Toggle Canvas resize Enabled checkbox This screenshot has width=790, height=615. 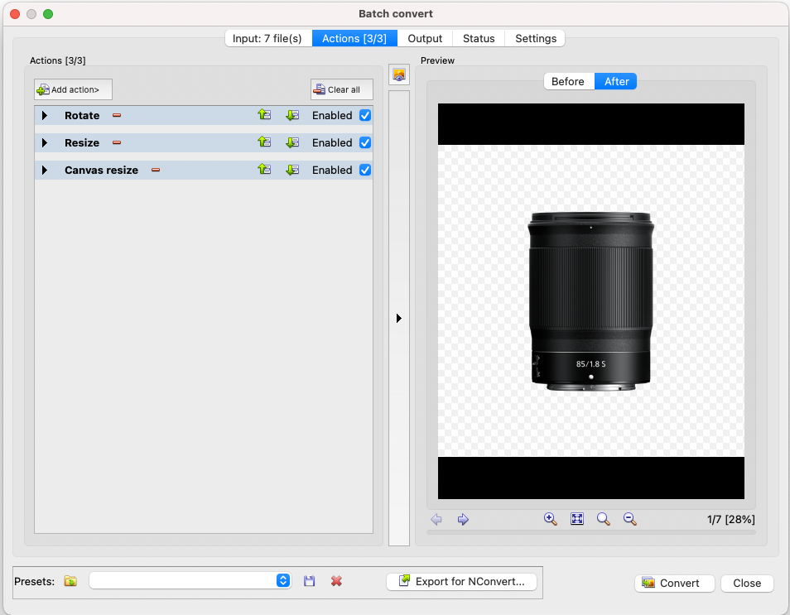365,171
